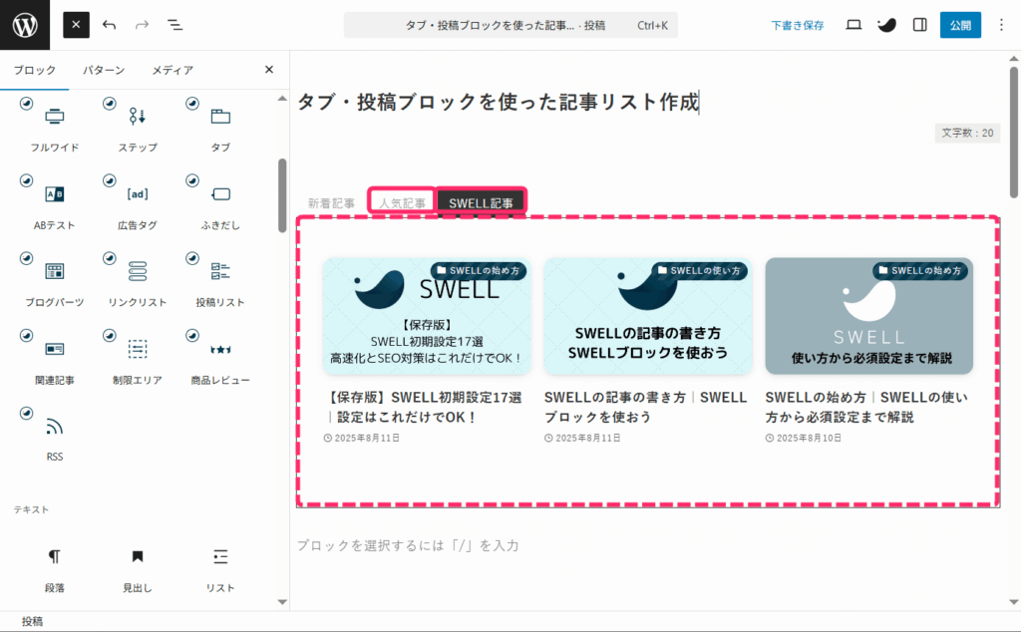Open the post title SWELLの記事の書き方
This screenshot has width=1021, height=632.
click(x=645, y=407)
